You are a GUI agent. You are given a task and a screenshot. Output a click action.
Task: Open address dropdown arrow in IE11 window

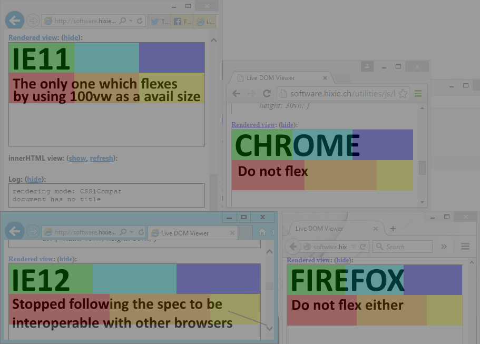click(x=131, y=21)
